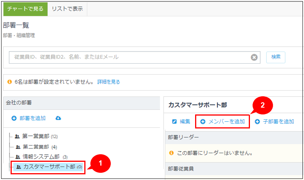Open the 詳細を見る link

[x=109, y=82]
